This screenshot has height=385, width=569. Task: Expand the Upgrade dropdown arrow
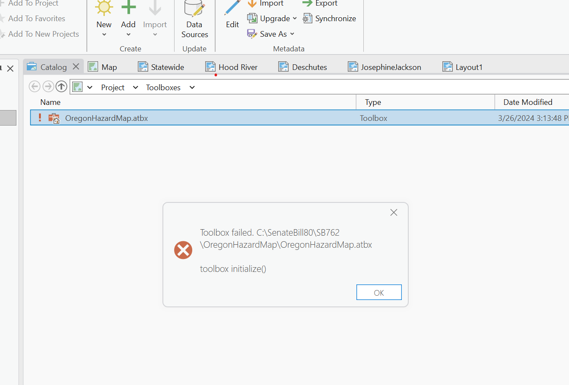(x=296, y=18)
